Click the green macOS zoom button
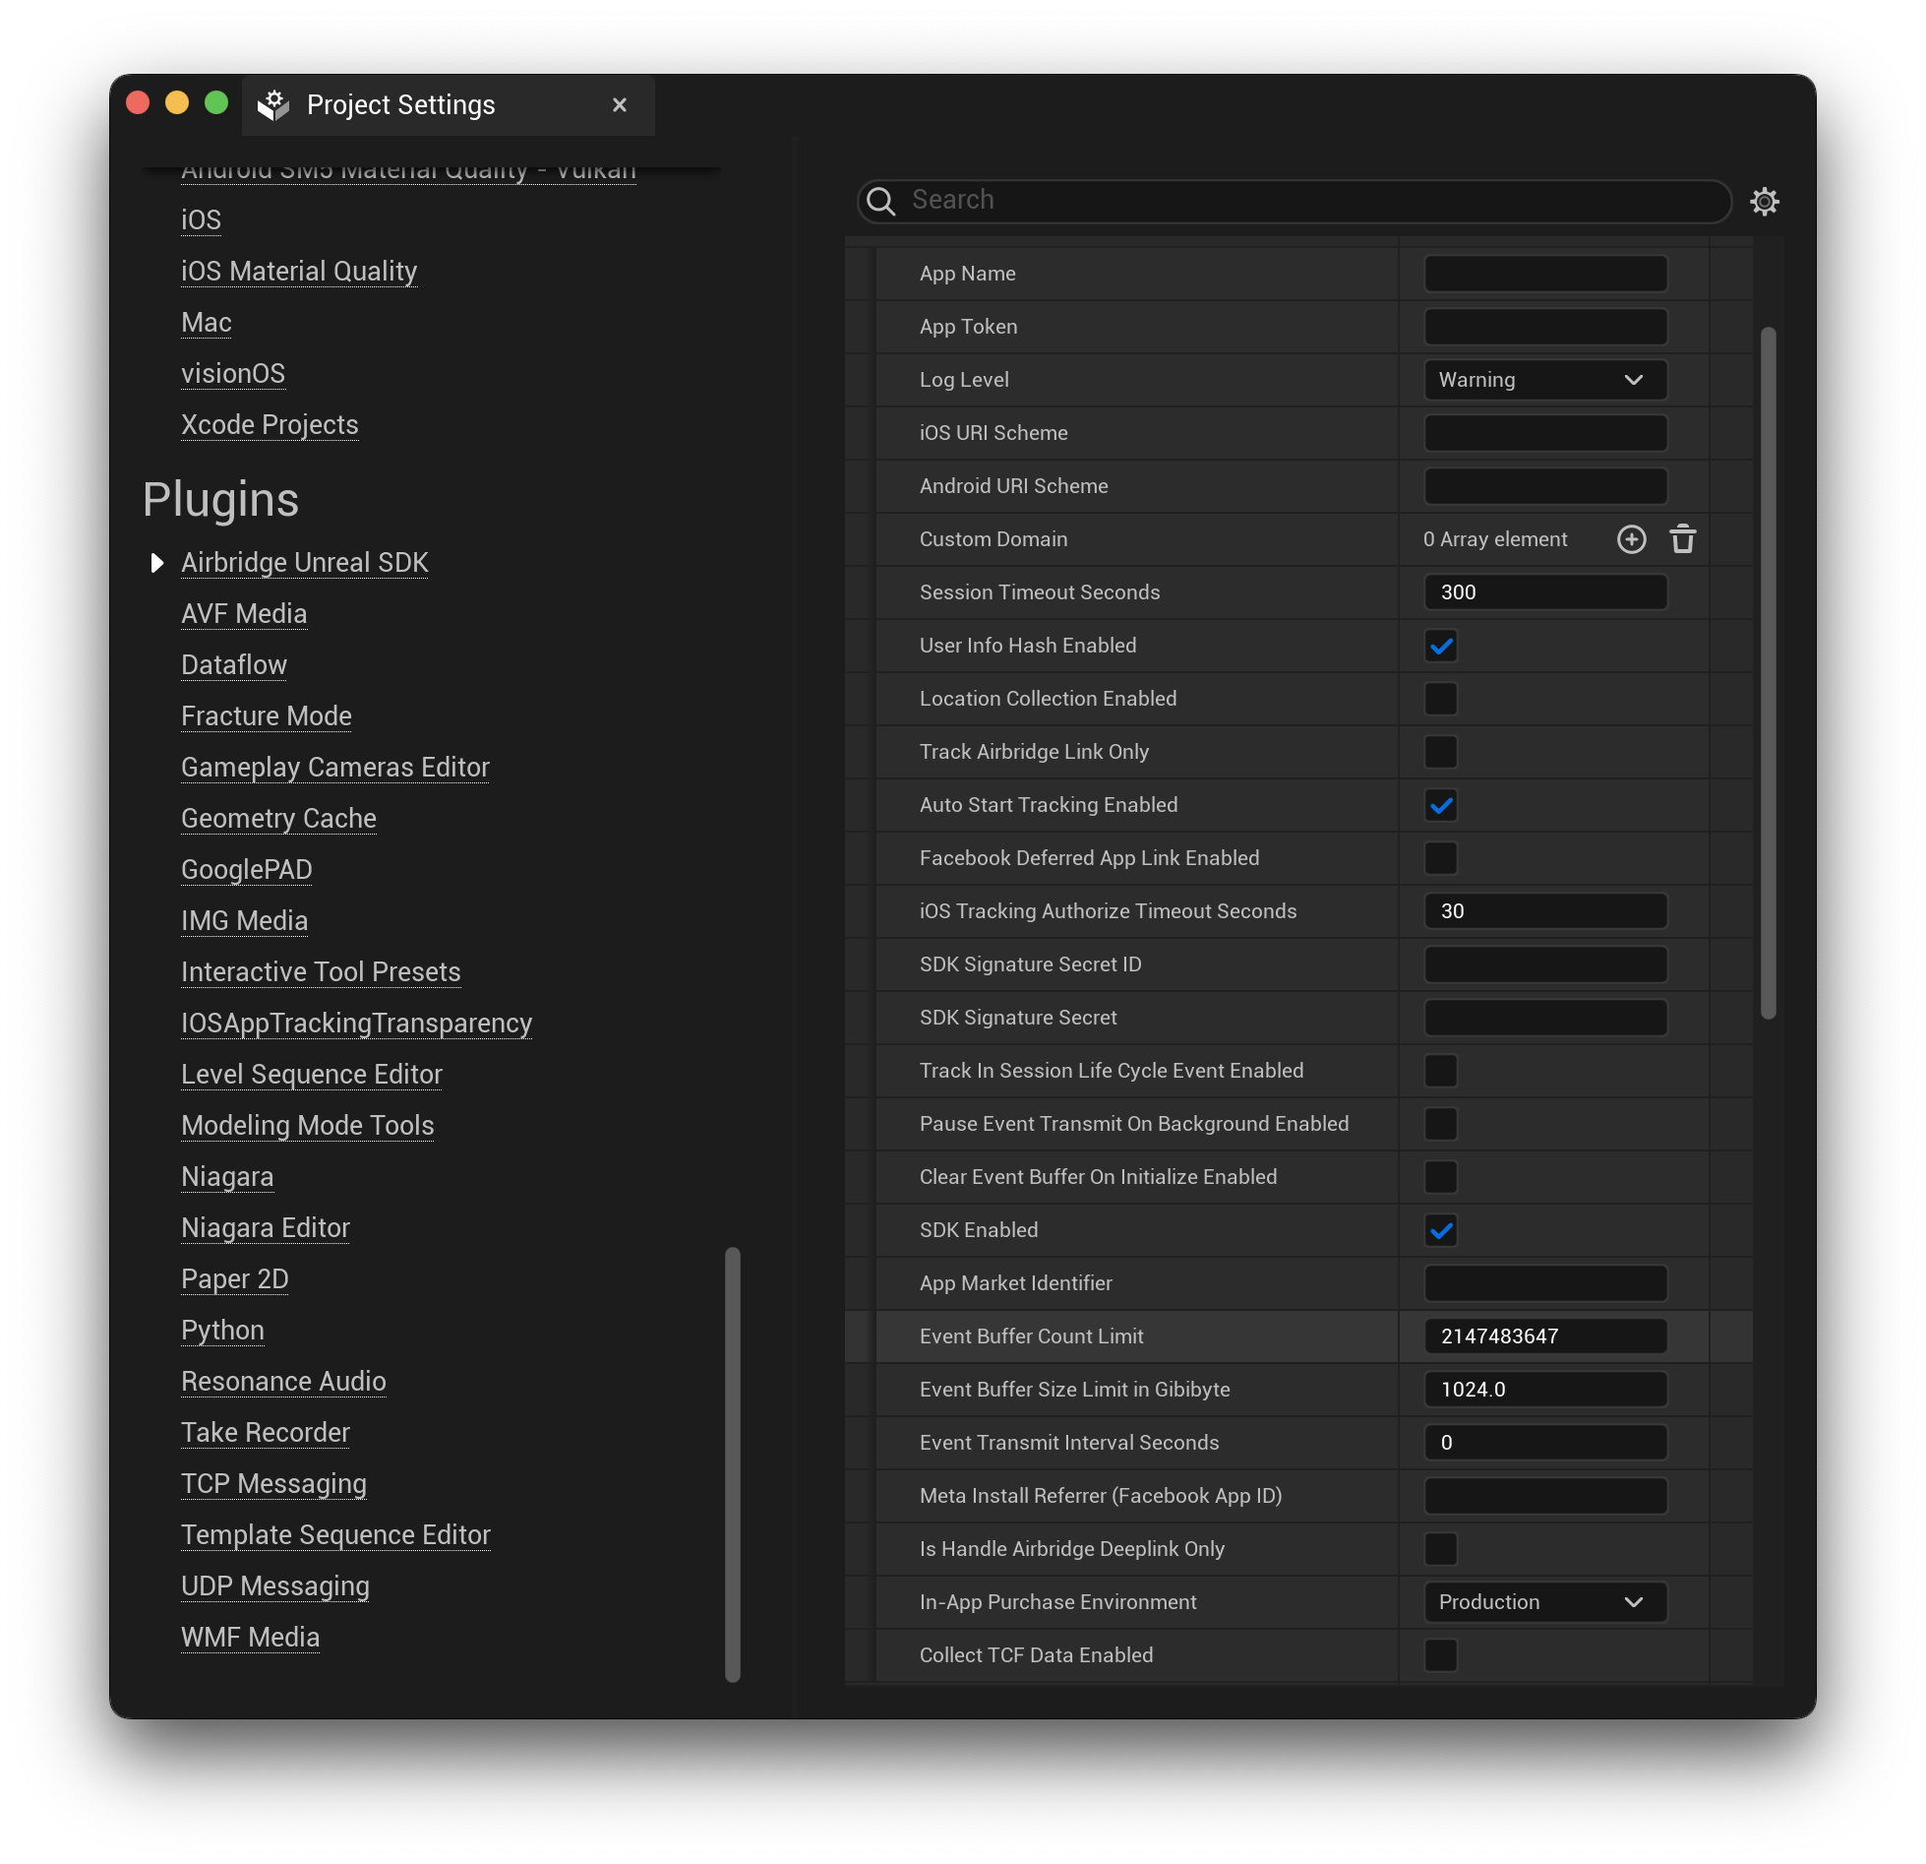Viewport: 1926px width, 1864px height. coord(216,103)
